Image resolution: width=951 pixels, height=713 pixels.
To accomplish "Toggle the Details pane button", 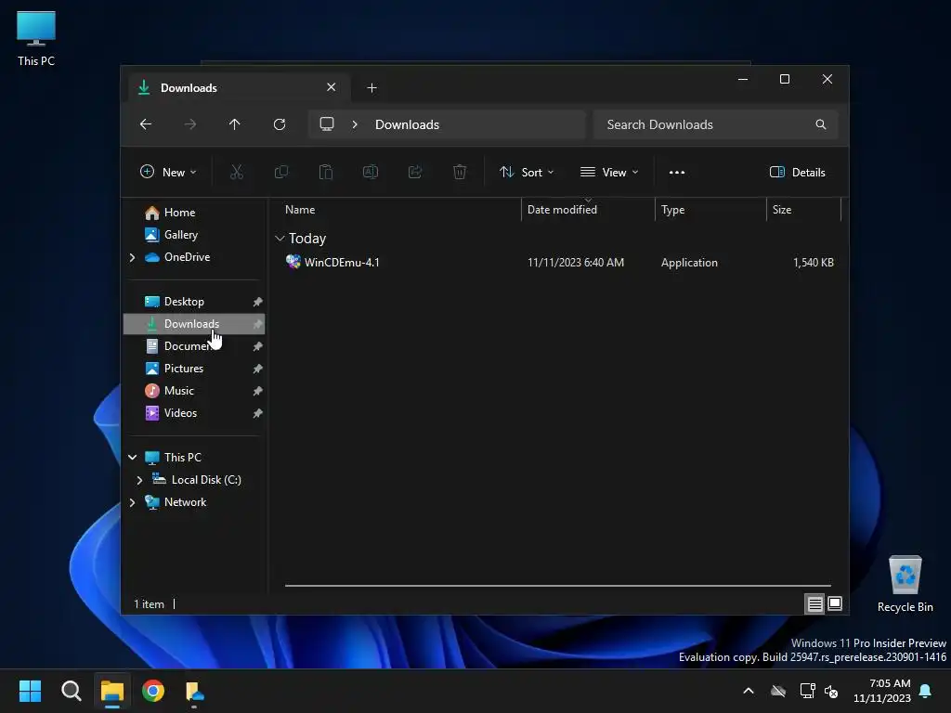I will pos(797,172).
